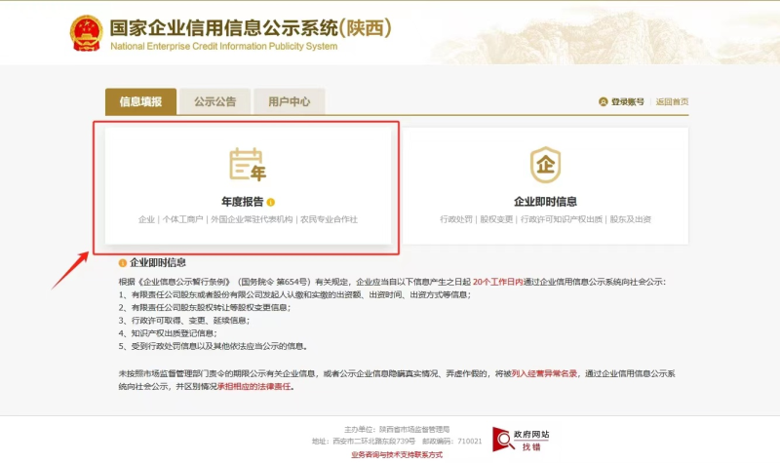The width and height of the screenshot is (780, 463).
Task: Open the 信息填报 tab
Action: [x=140, y=101]
